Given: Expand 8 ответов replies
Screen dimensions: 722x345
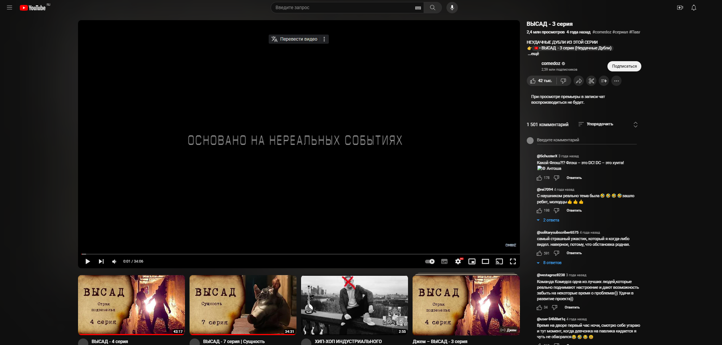Looking at the screenshot, I should point(549,263).
